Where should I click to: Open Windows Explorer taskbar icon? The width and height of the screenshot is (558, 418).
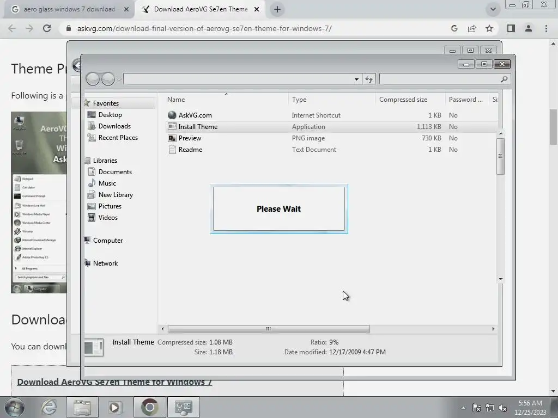point(82,407)
